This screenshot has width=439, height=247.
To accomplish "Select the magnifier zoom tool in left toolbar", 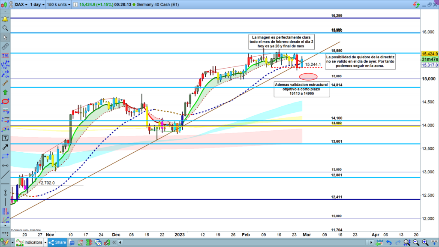I will coord(5,28).
